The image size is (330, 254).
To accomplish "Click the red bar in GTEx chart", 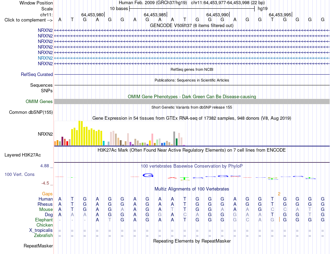I will 67,143.
